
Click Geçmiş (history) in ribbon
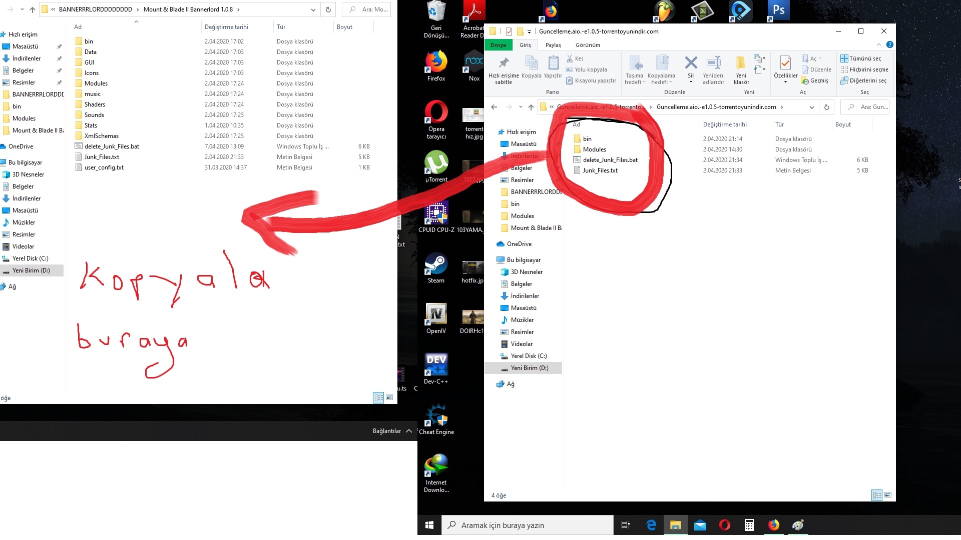pos(815,80)
